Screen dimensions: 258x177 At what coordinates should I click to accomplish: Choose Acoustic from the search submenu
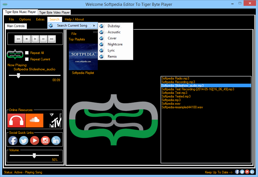coord(116,32)
